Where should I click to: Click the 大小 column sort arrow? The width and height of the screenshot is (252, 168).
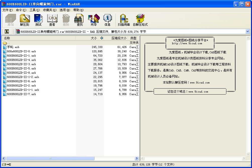click(102, 38)
